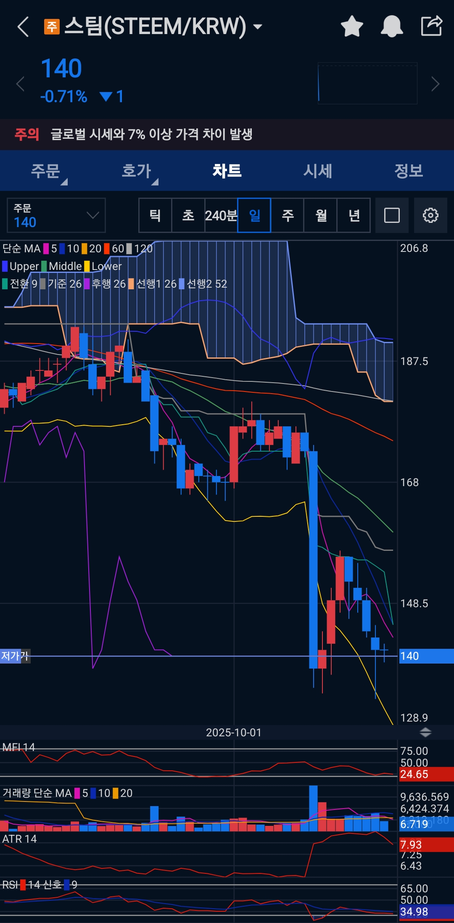This screenshot has height=923, width=454.
Task: Add STEEM to favorites with star icon
Action: pyautogui.click(x=352, y=26)
